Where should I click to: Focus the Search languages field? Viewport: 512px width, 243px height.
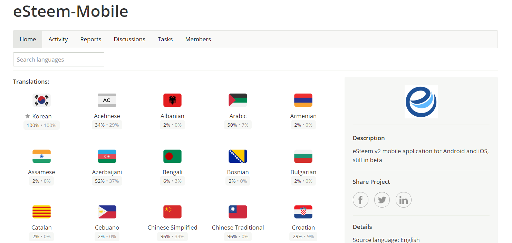[x=59, y=59]
